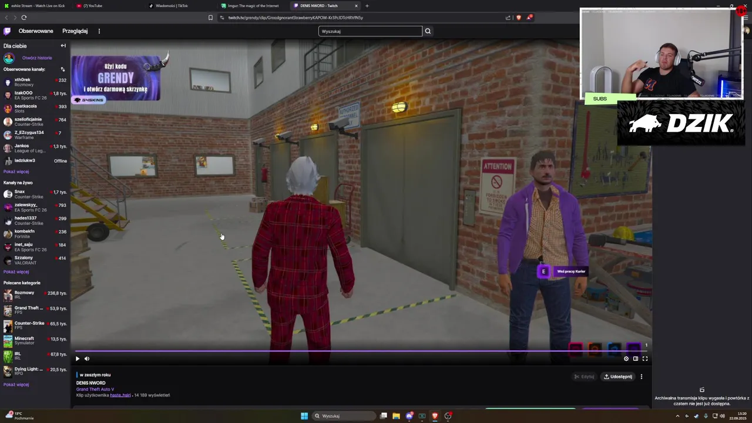Switch to the Wiadomości TikTok tab

point(179,6)
